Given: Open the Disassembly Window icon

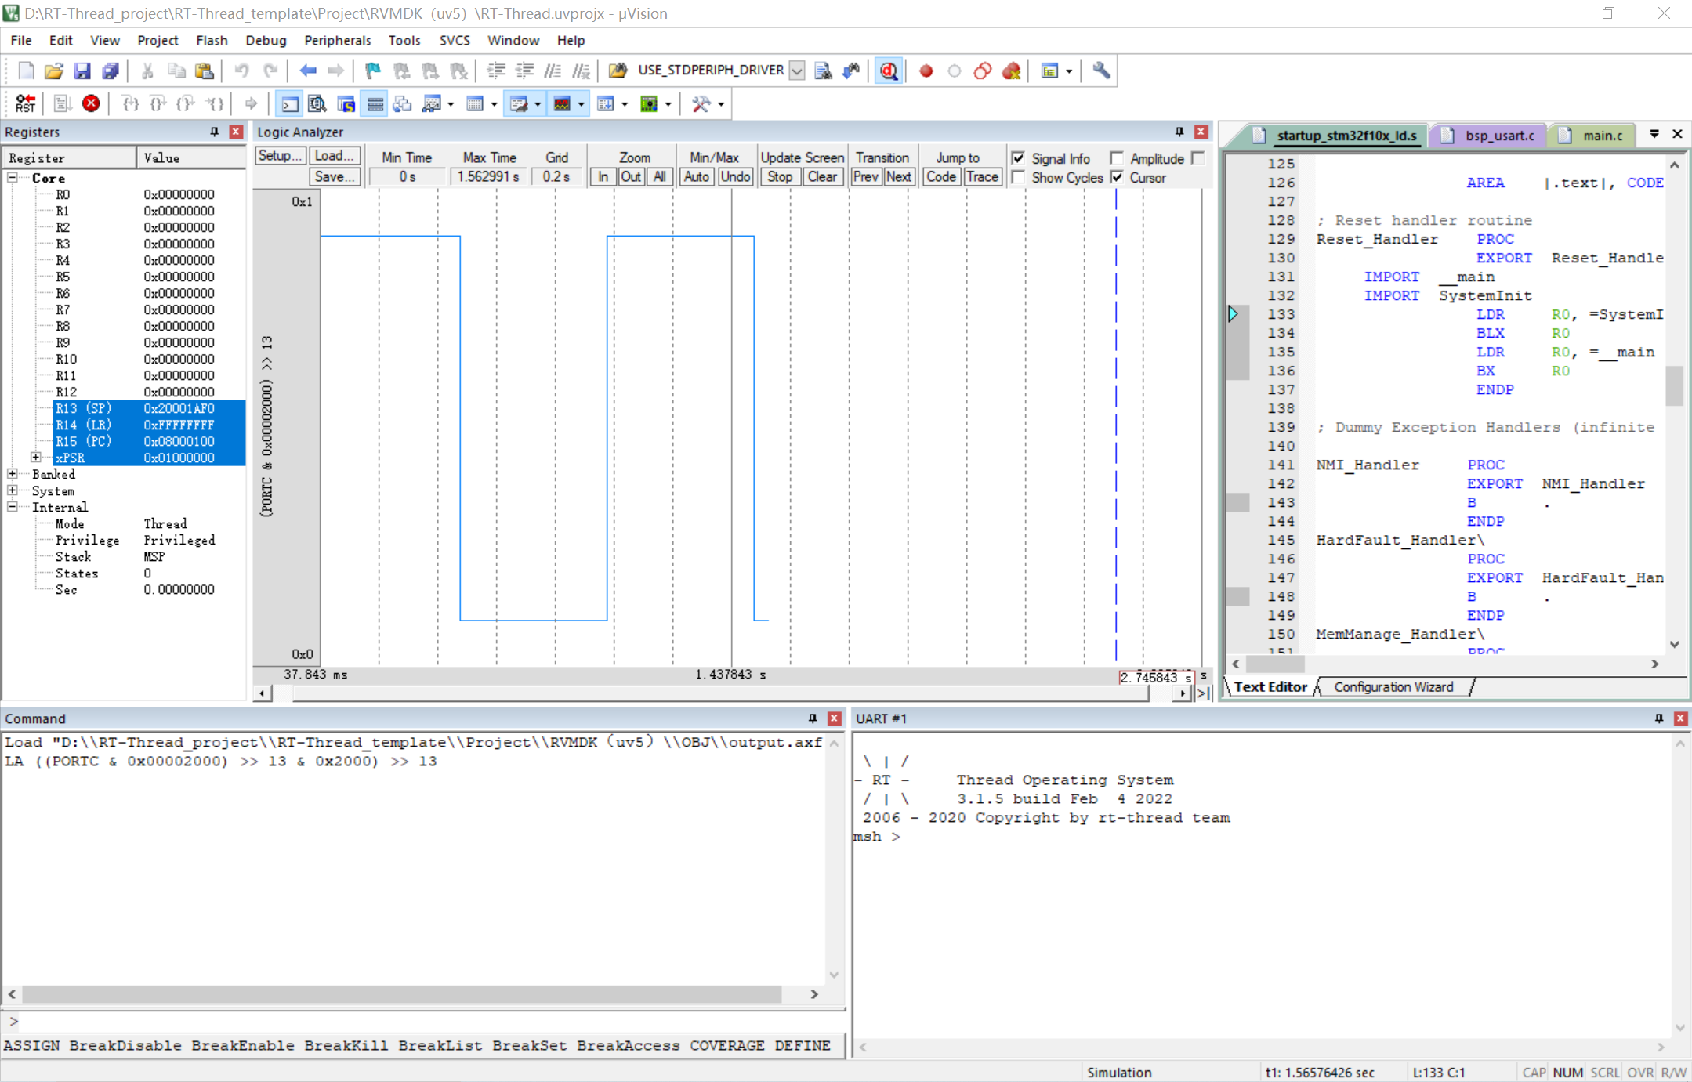Looking at the screenshot, I should (317, 103).
